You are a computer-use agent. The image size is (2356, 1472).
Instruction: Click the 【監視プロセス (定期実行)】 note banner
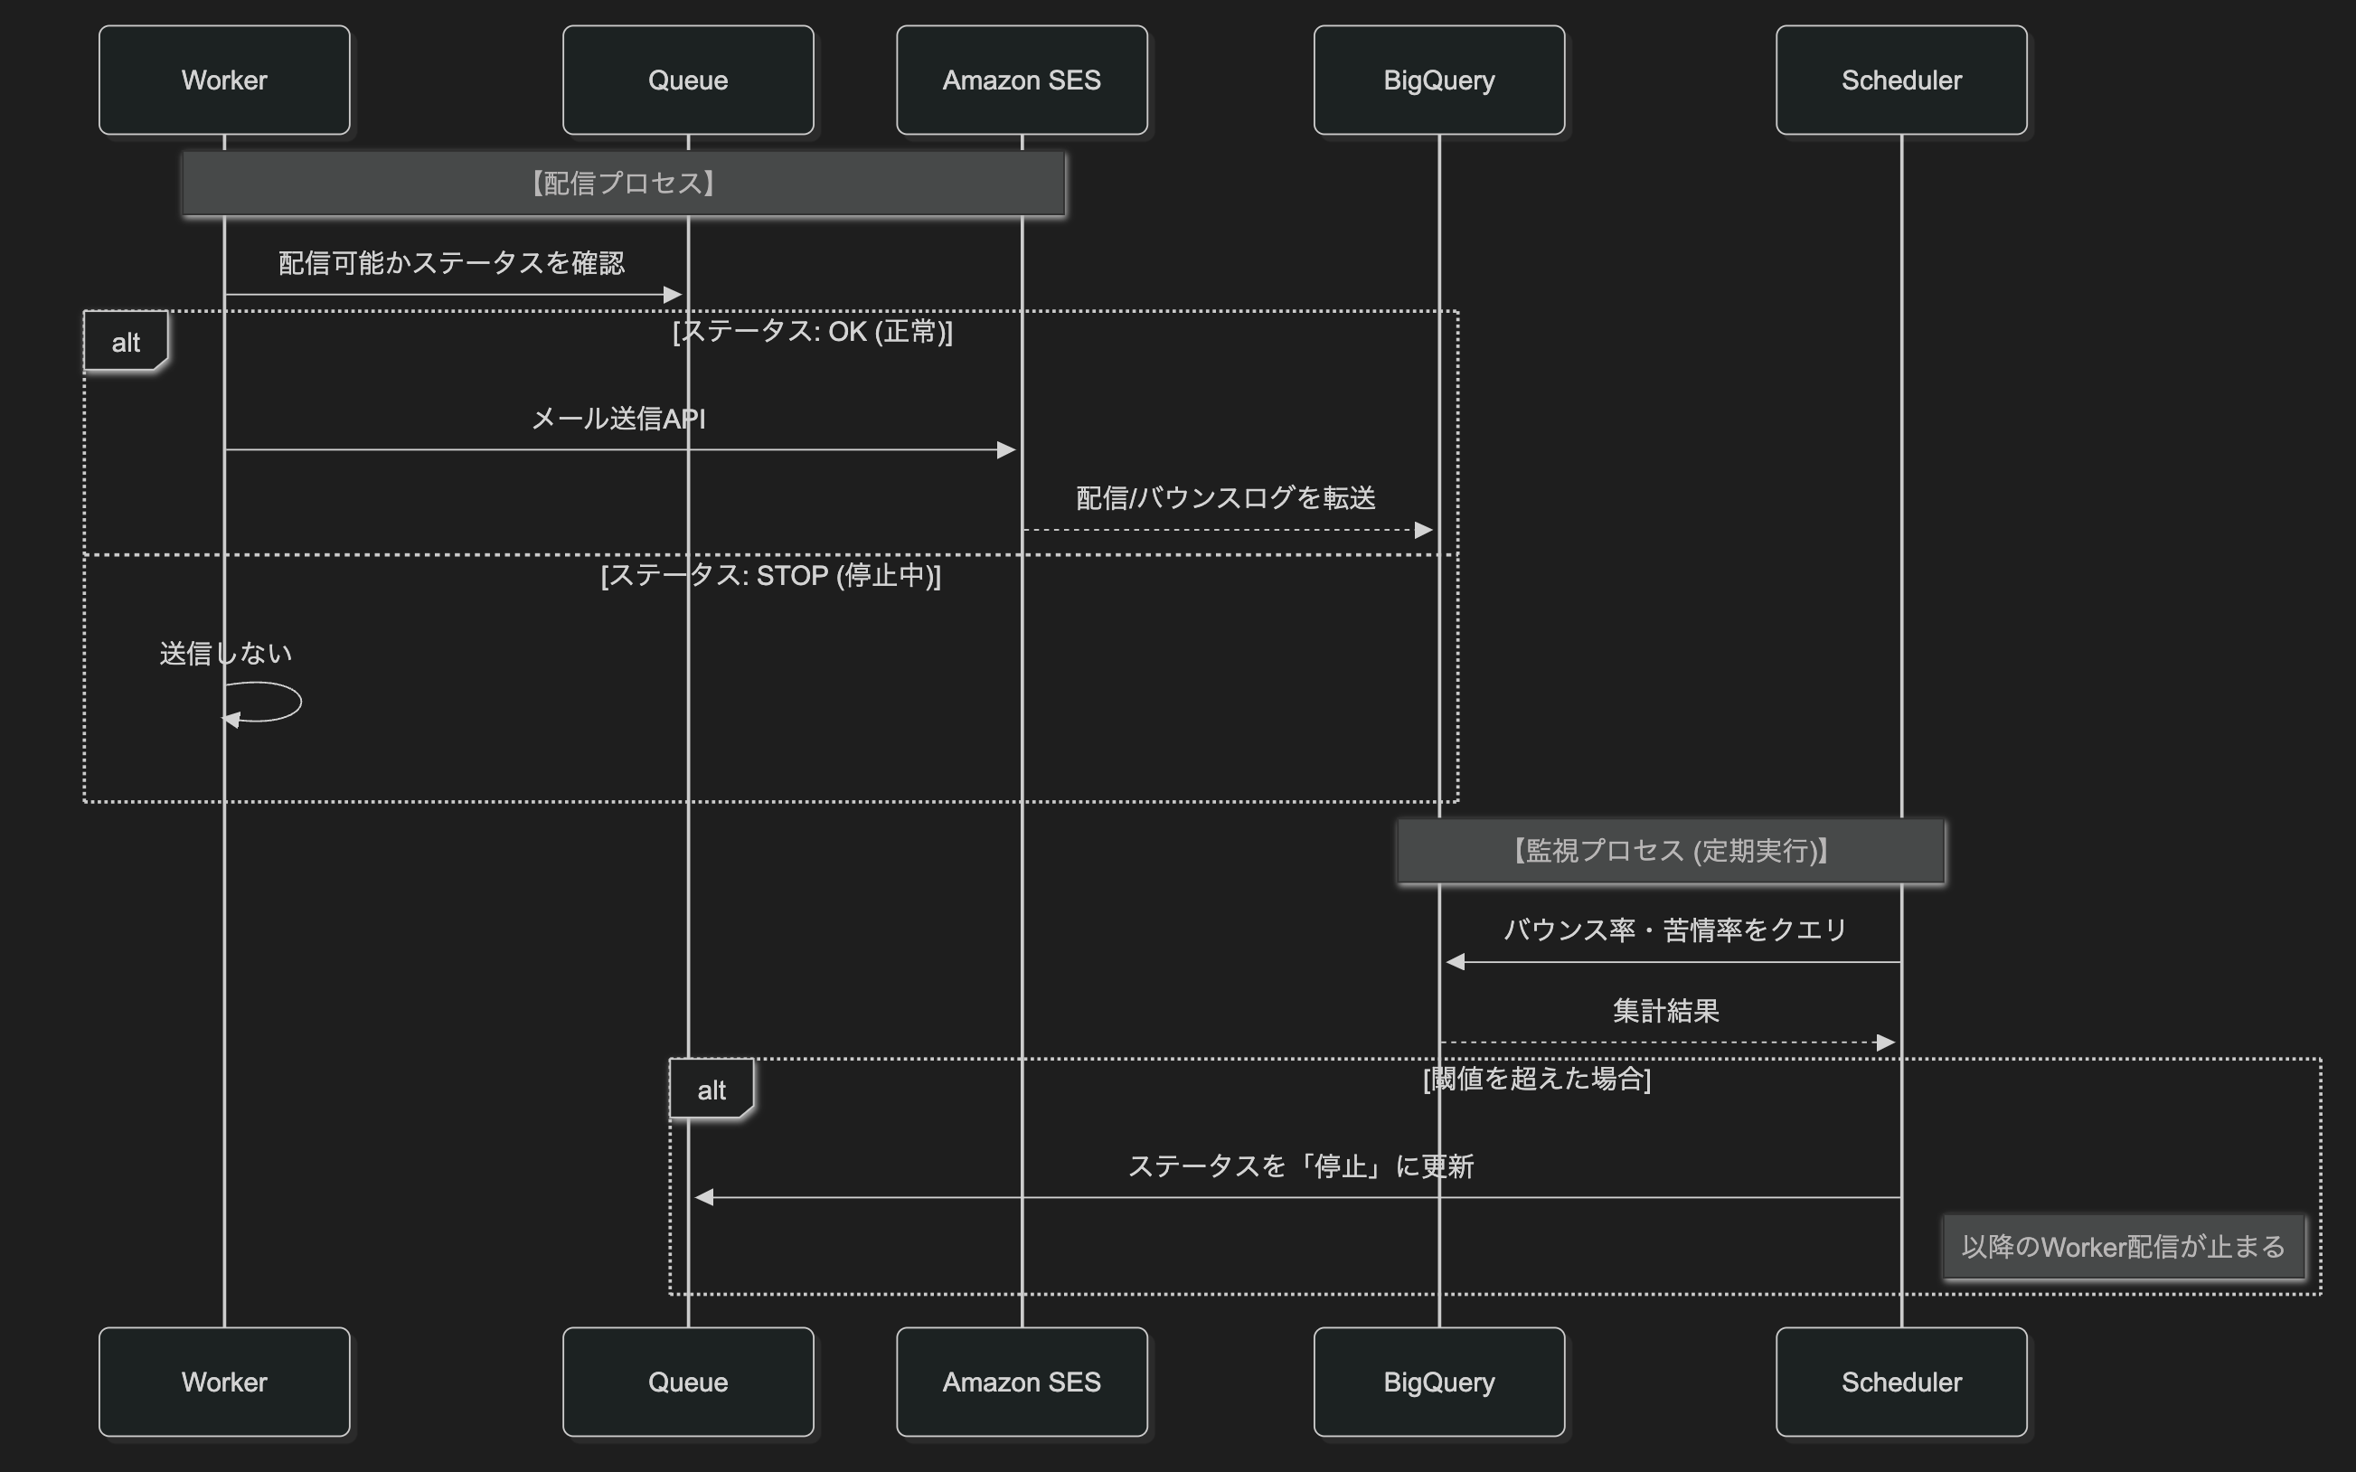point(1670,851)
